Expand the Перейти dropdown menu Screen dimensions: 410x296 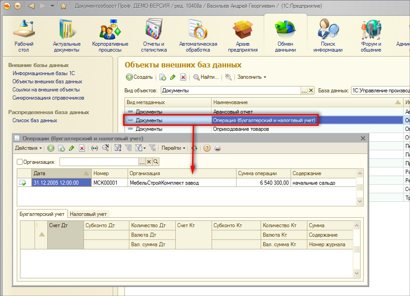point(173,148)
